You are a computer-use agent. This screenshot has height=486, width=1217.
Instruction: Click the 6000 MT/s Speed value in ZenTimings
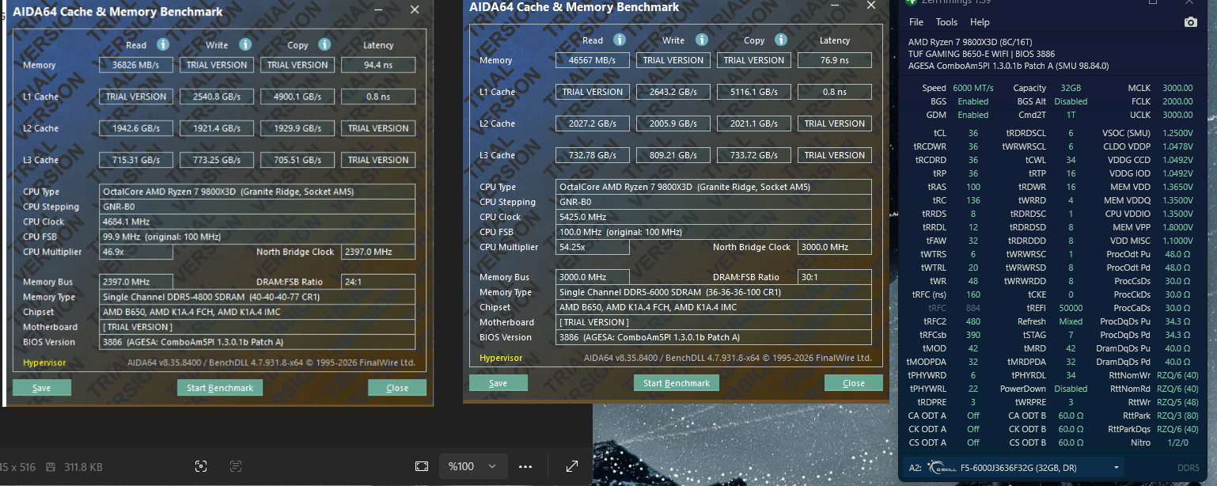coord(972,88)
